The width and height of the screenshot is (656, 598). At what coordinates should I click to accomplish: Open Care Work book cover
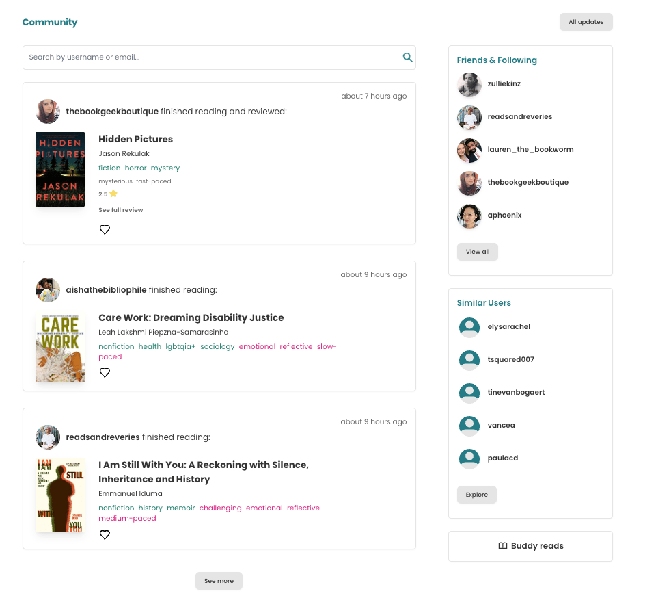(x=60, y=348)
